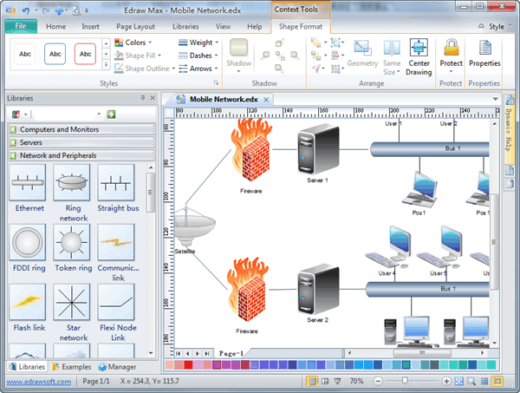520x393 pixels.
Task: Click the Geometry icon
Action: pyautogui.click(x=362, y=48)
